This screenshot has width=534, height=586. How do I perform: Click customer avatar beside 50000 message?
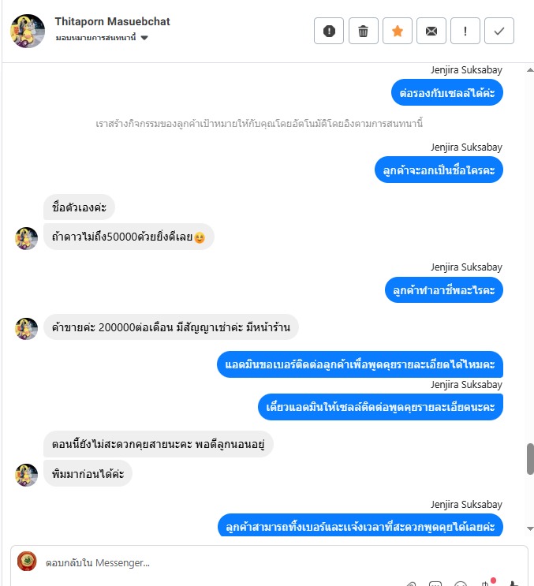[26, 238]
